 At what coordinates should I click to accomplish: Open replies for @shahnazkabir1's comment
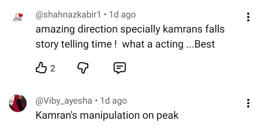click(x=120, y=68)
